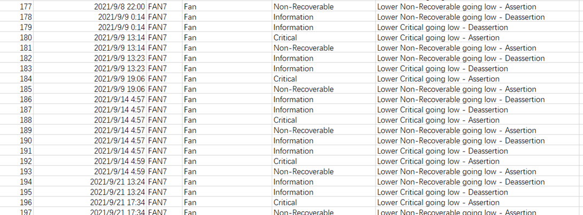Select the Critical severity cell in row 184
Viewport: 583px width, 215px height.
click(285, 79)
